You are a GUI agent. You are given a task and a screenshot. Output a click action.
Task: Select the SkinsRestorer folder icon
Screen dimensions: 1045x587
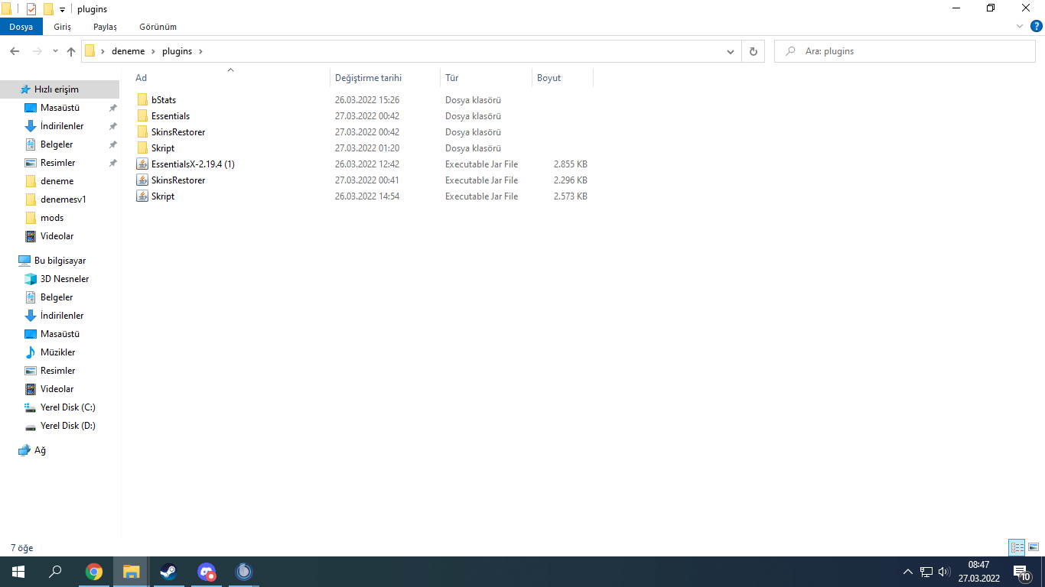tap(142, 132)
